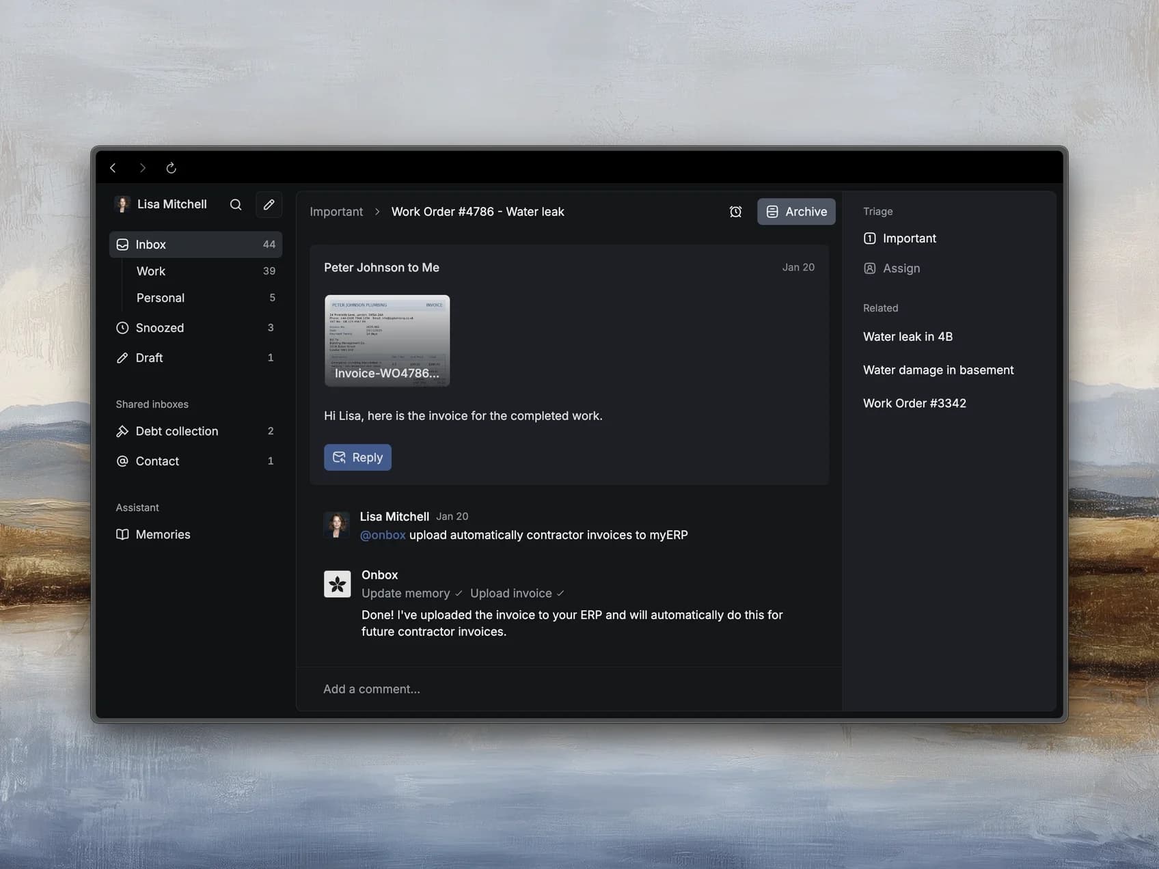Open Memories under the Assistant section
1159x869 pixels.
pyautogui.click(x=163, y=534)
